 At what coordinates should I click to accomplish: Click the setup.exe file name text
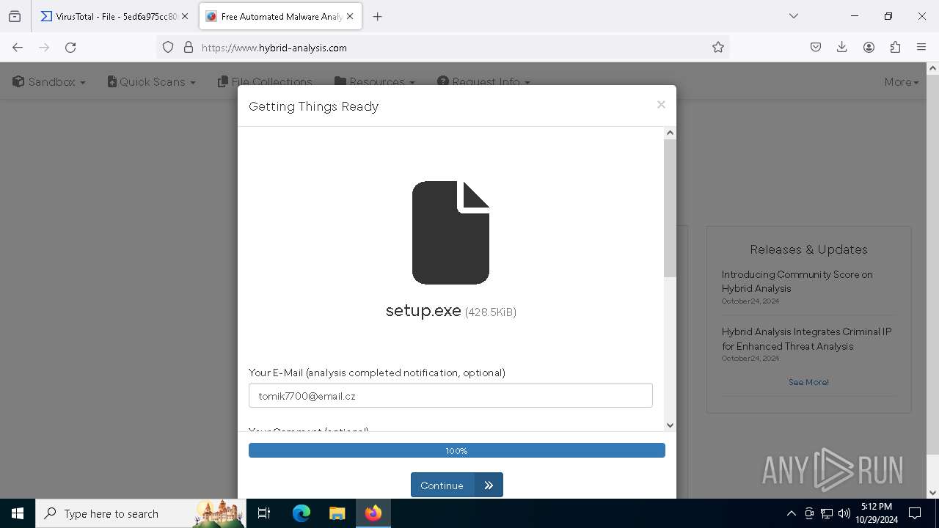[x=423, y=310]
